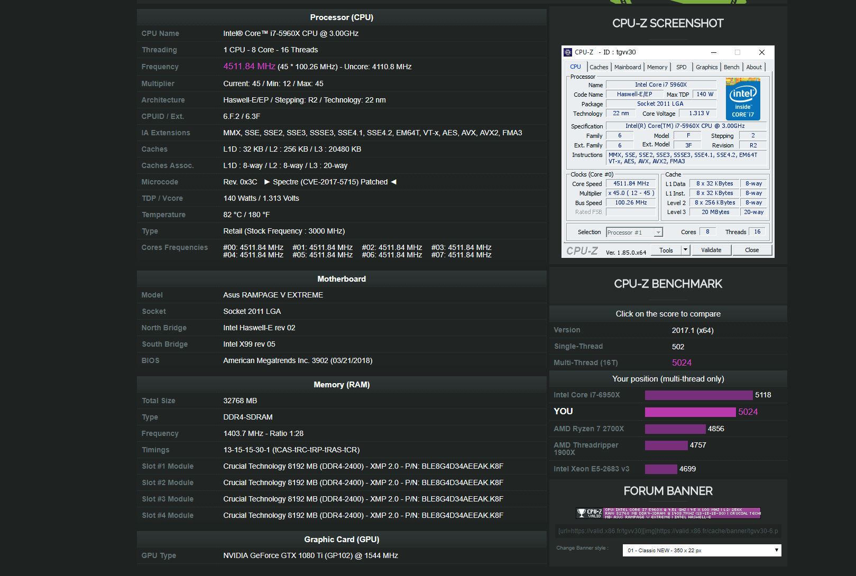Click the Slot #1 Module Crucial entry
The height and width of the screenshot is (576, 856).
363,466
